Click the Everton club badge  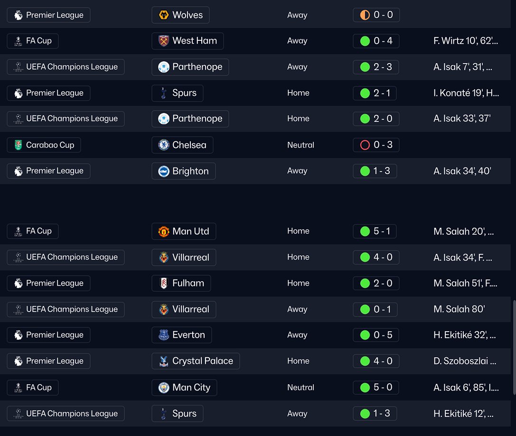(164, 335)
